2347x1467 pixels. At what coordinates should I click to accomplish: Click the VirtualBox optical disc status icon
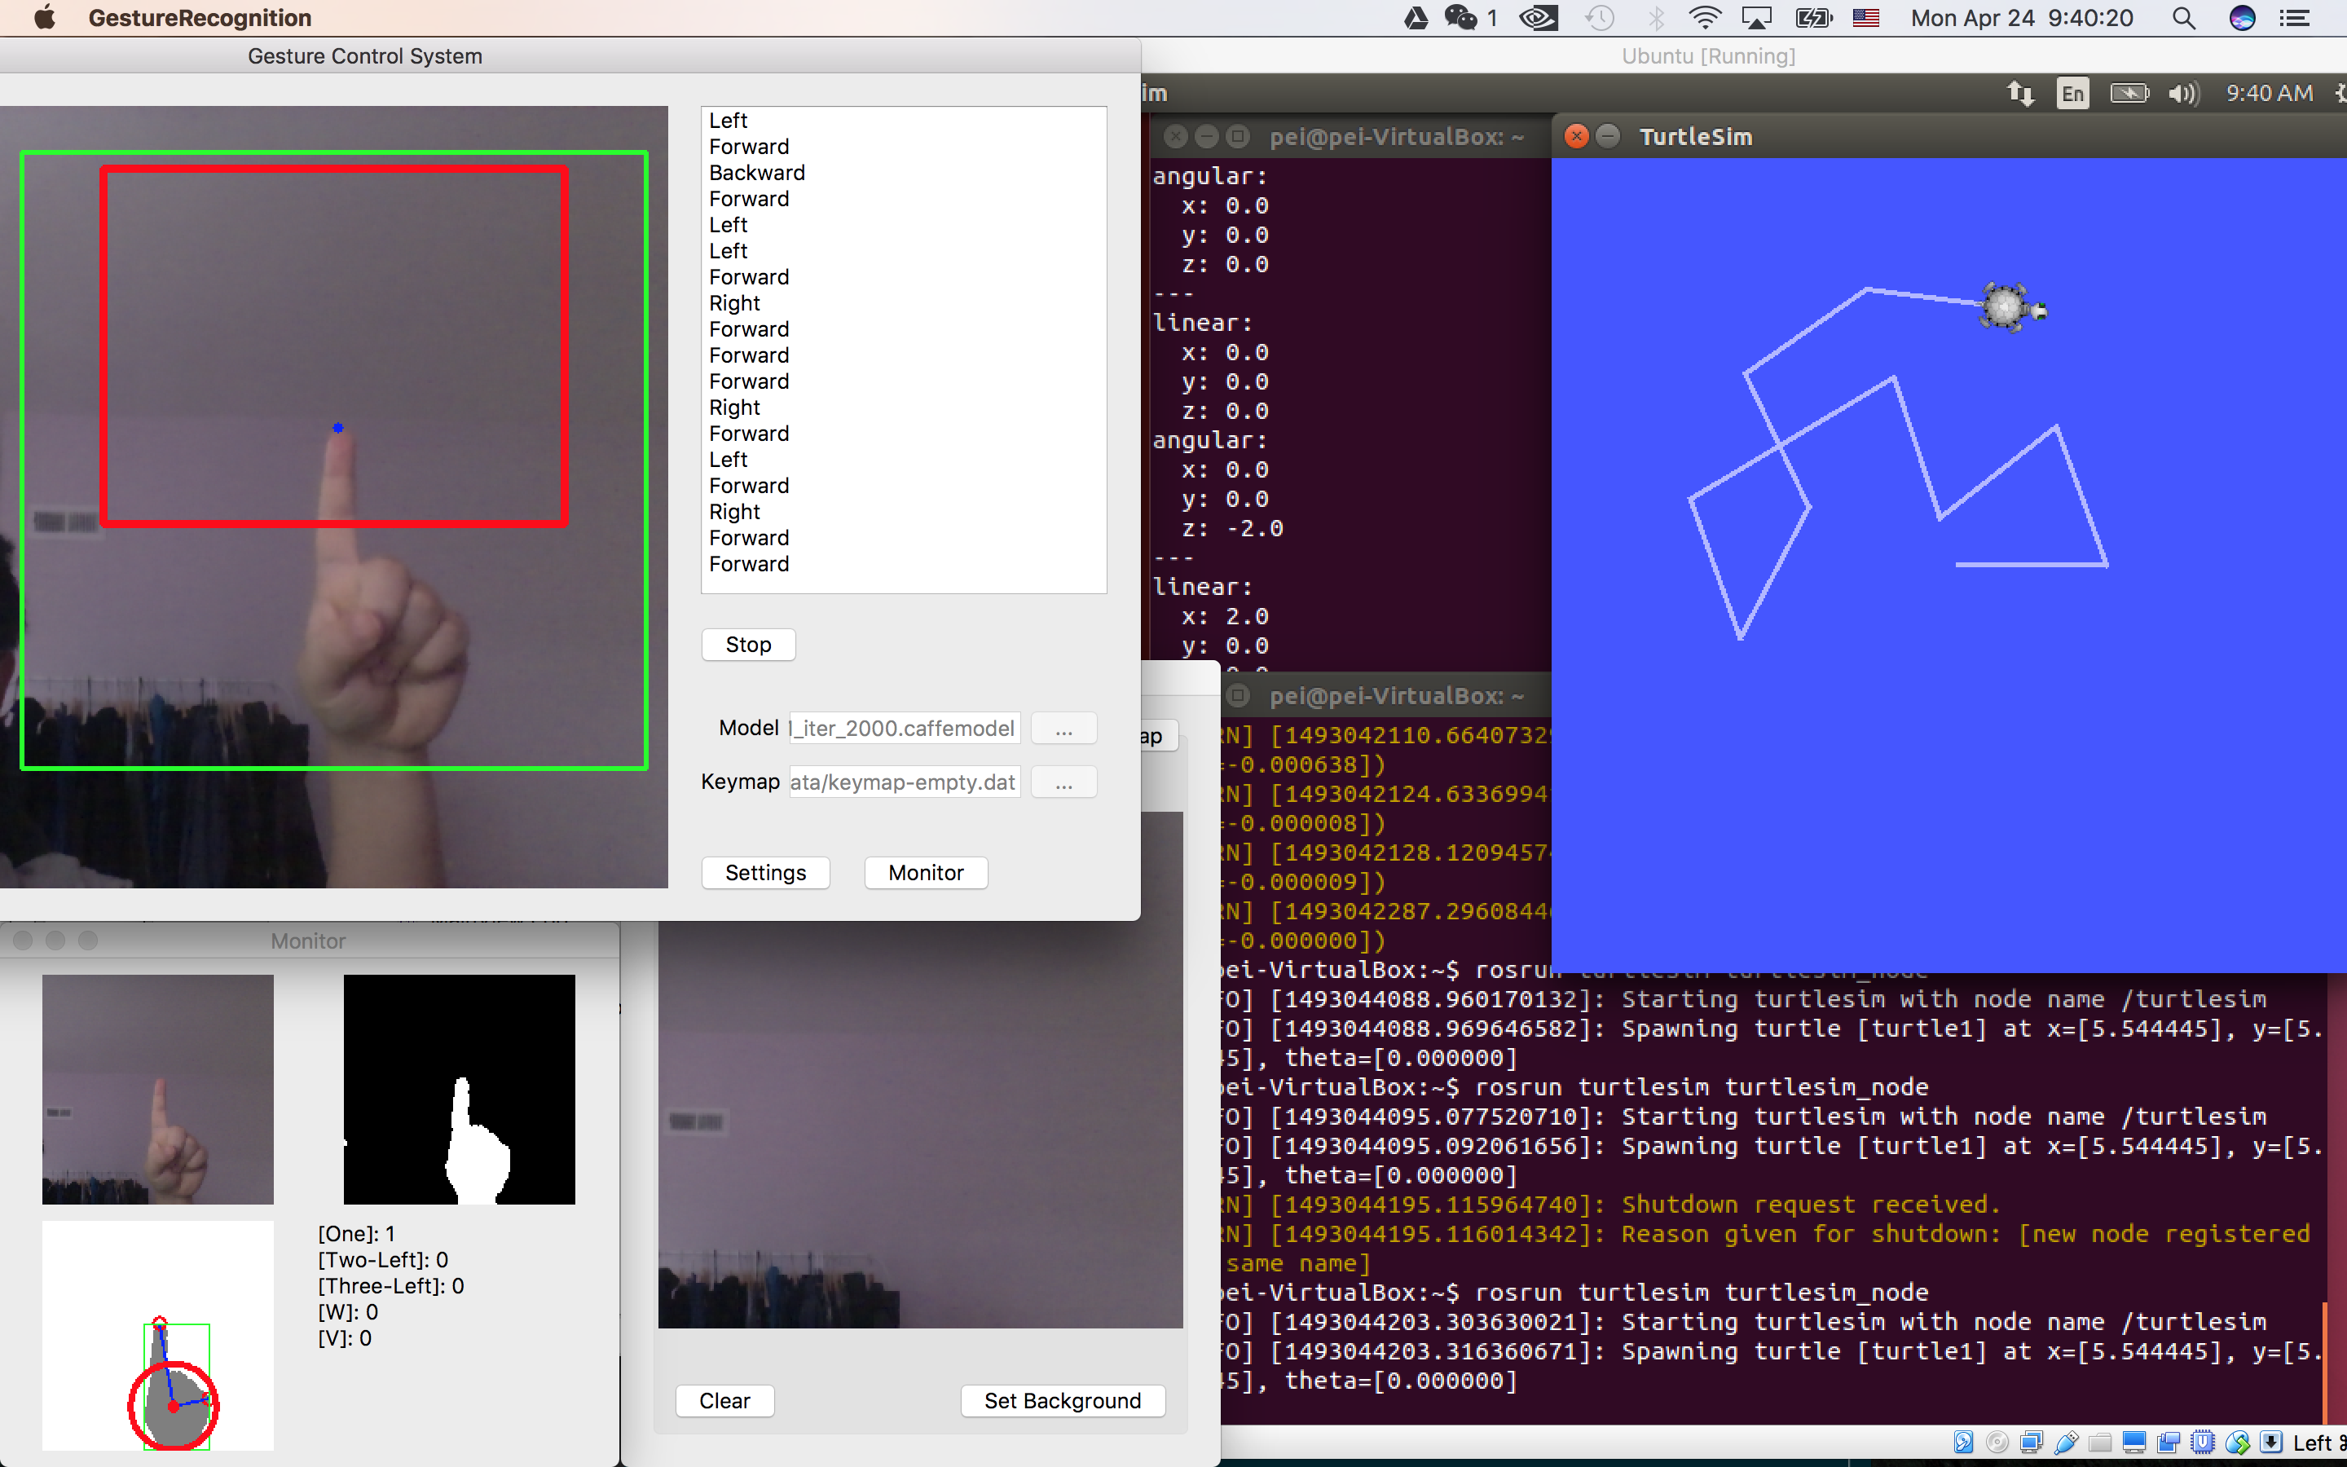click(x=1998, y=1443)
